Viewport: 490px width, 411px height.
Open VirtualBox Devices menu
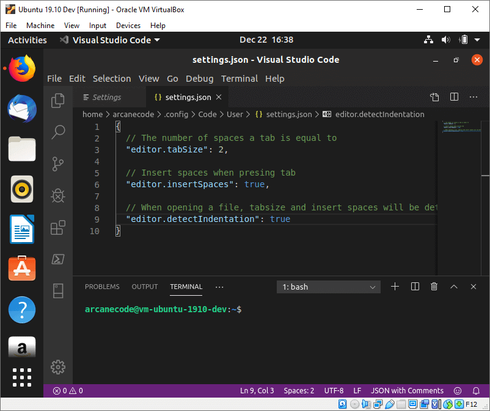click(128, 26)
